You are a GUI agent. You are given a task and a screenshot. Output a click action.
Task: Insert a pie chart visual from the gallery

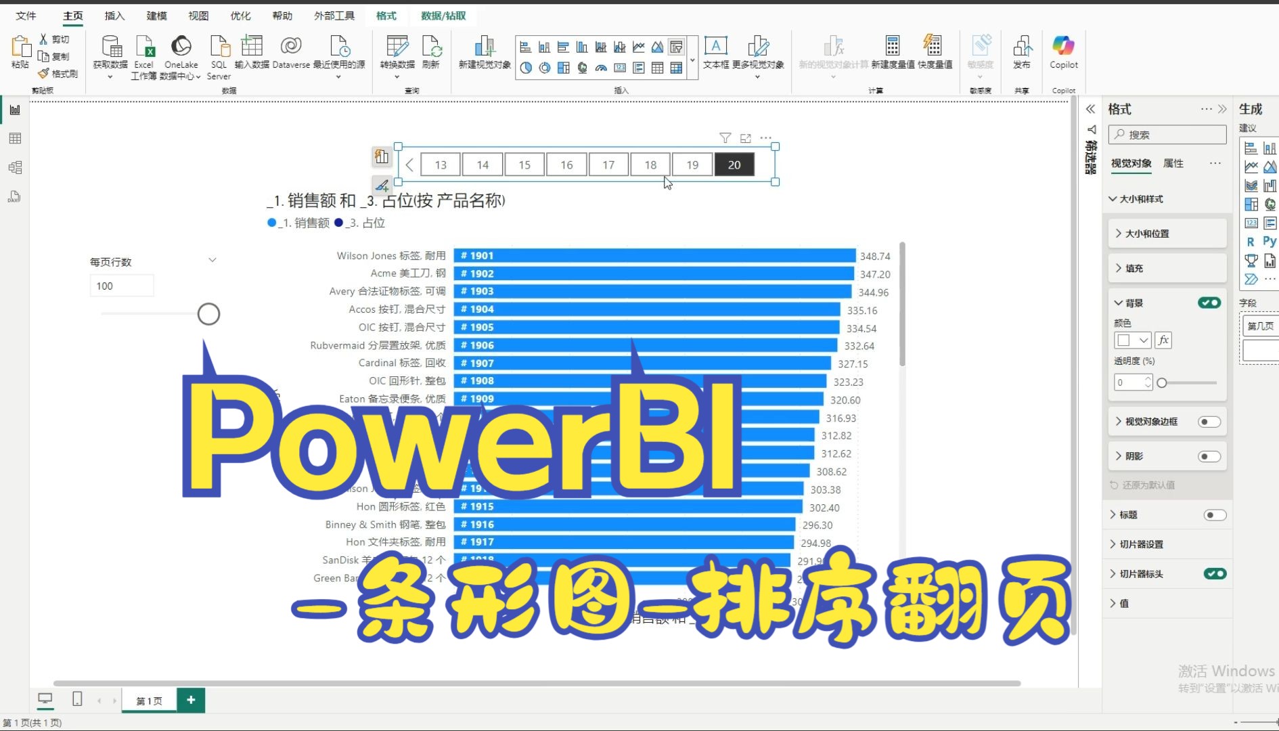pyautogui.click(x=527, y=68)
